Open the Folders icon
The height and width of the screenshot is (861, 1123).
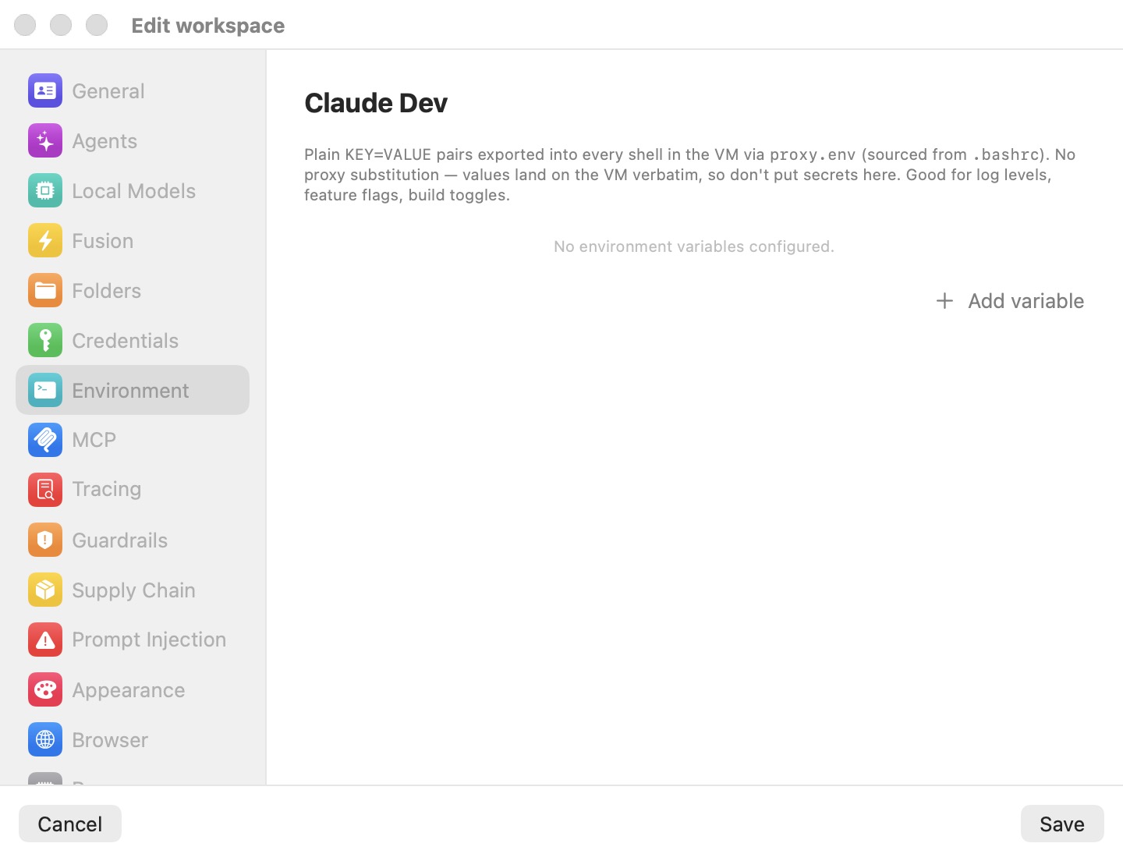pos(45,291)
